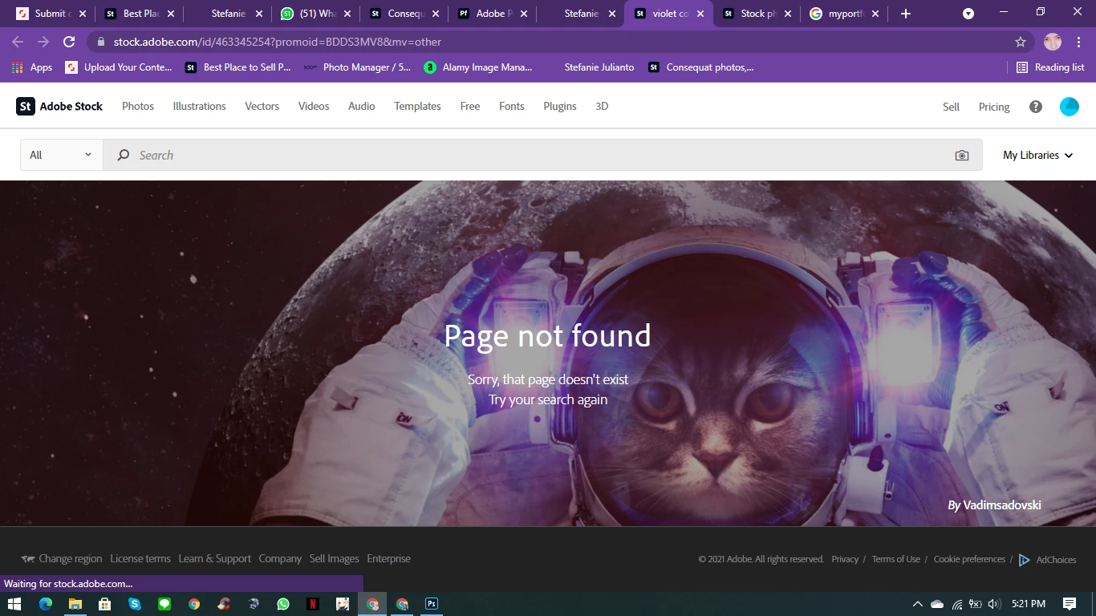Screen dimensions: 1096x616
Task: Click the AdChoices icon in footer
Action: tap(1025, 560)
